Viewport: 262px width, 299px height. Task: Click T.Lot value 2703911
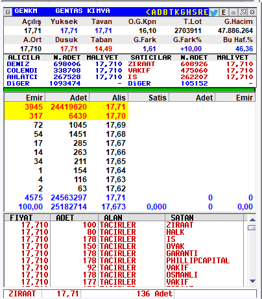click(188, 30)
